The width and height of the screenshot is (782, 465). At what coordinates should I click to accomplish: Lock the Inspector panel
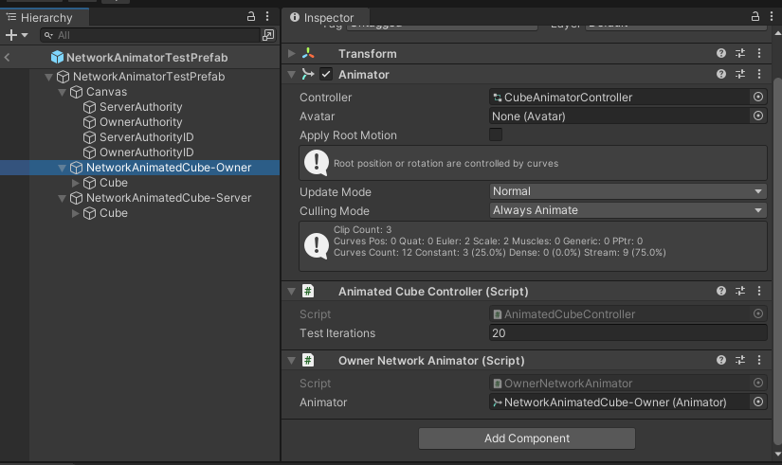[x=754, y=17]
